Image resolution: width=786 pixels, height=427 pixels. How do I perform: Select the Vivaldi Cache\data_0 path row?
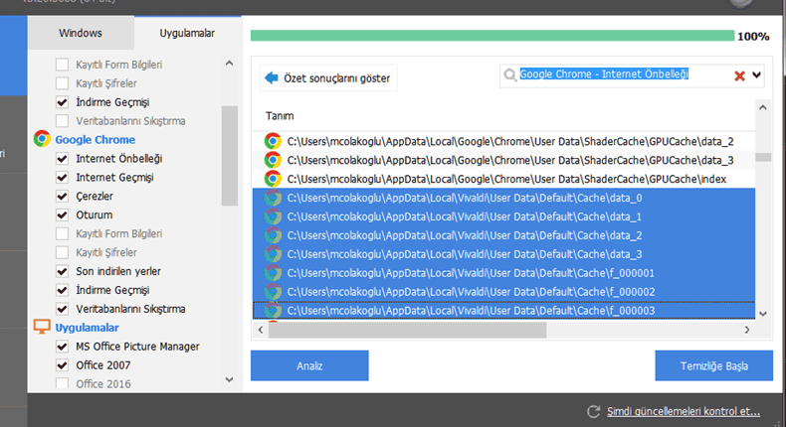[x=503, y=198]
